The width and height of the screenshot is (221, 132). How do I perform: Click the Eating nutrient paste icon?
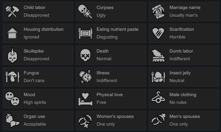(86, 33)
